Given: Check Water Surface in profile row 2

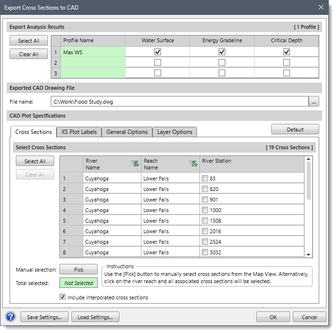Looking at the screenshot, I should pyautogui.click(x=158, y=62).
